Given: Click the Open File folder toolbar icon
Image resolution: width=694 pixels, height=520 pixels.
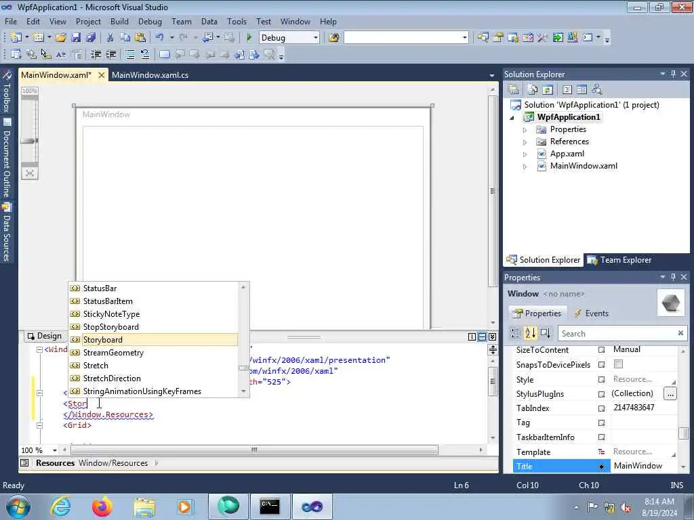Looking at the screenshot, I should (61, 38).
